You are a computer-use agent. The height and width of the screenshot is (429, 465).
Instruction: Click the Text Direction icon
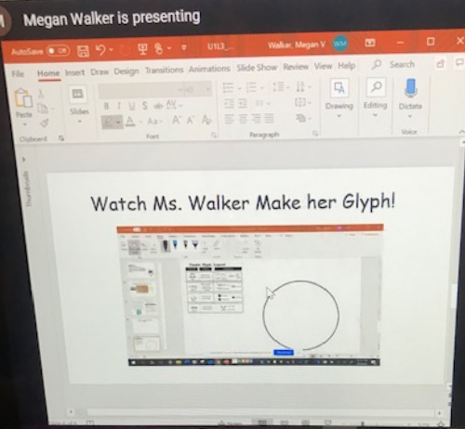300,86
